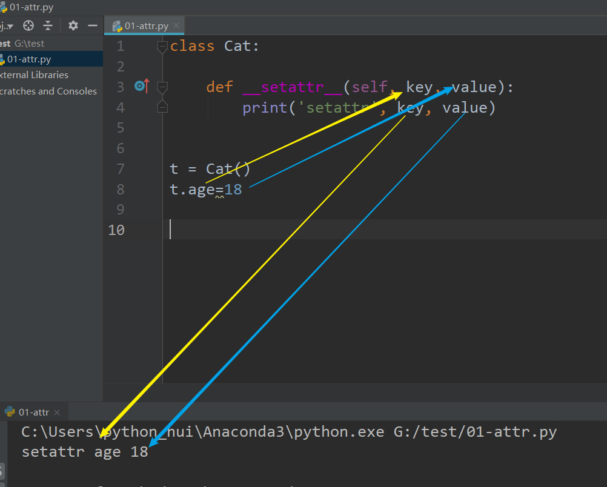607x487 pixels.
Task: Click 't.age' on line 8
Action: coord(193,190)
